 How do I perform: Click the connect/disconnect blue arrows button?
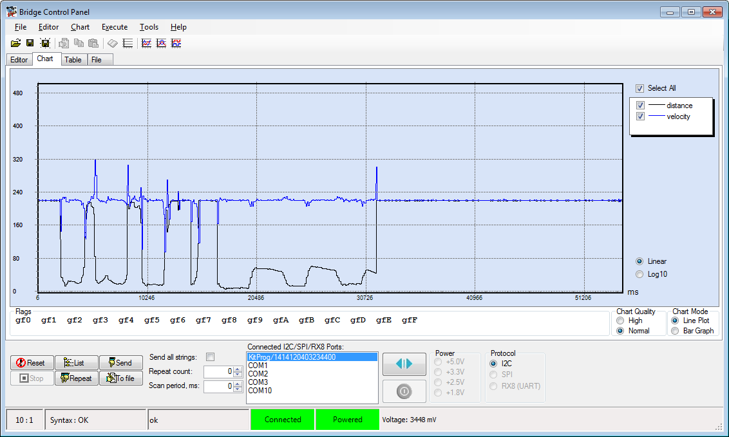404,364
